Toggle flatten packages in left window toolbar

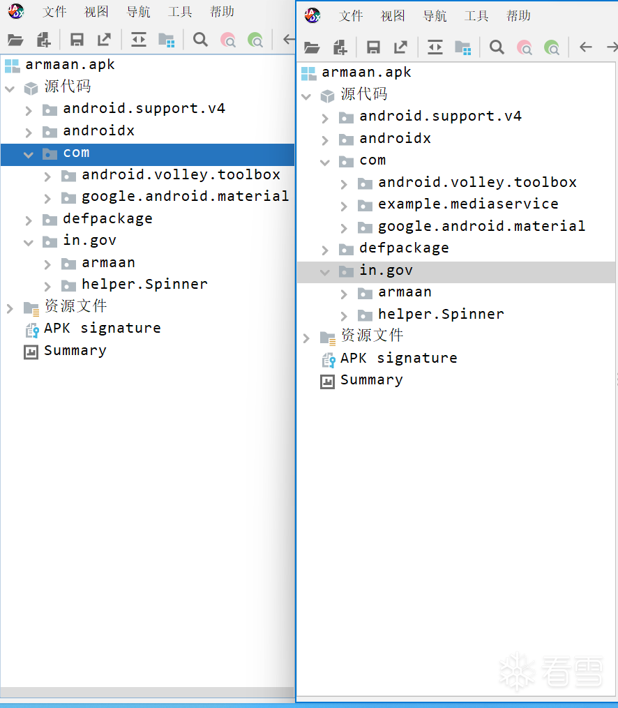click(166, 40)
